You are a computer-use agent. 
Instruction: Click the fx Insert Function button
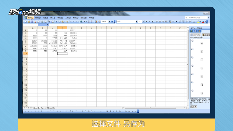[x=47, y=25]
